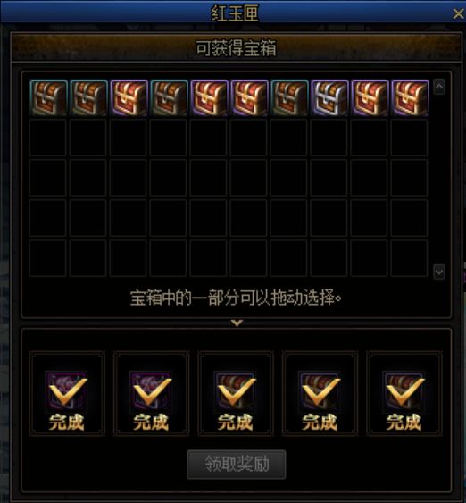Open fifth completed chest reward slot

pyautogui.click(x=404, y=393)
